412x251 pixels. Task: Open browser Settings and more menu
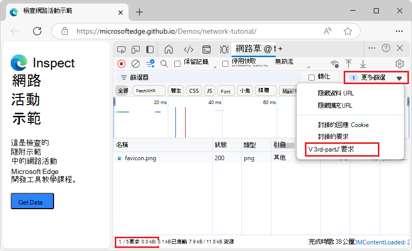point(399,31)
